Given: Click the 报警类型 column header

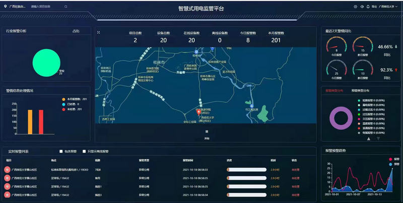Looking at the screenshot, I should pyautogui.click(x=144, y=160).
